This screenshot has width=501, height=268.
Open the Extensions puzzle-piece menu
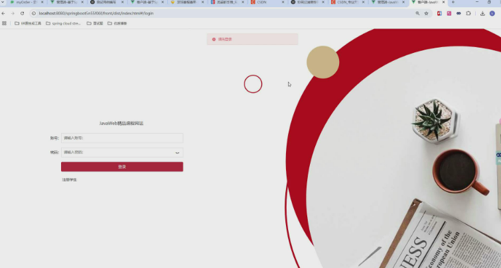(468, 13)
